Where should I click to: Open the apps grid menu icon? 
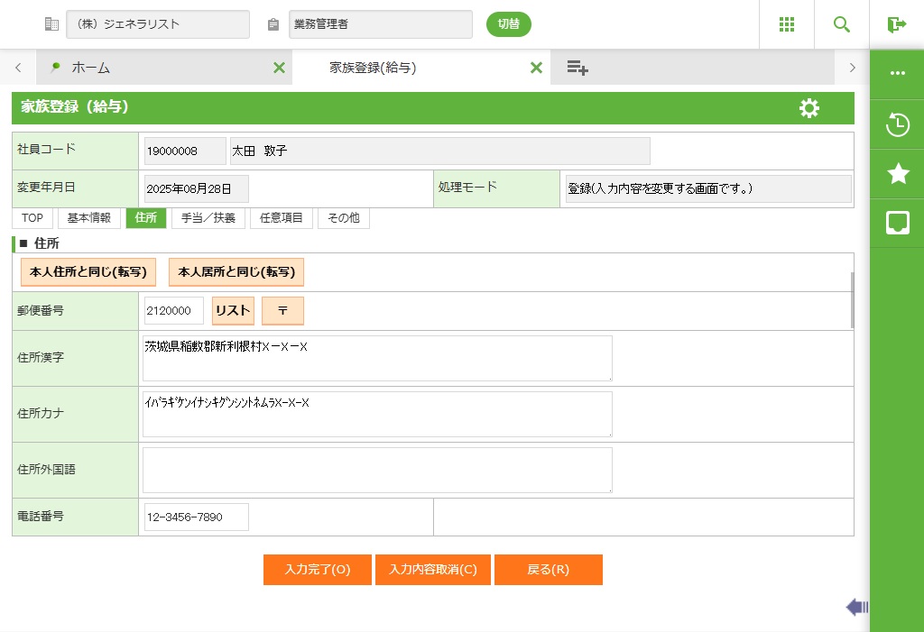[786, 24]
